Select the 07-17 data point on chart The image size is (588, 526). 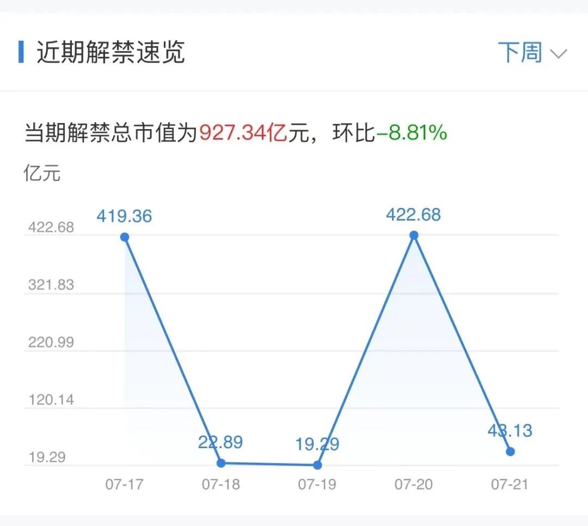coord(125,237)
